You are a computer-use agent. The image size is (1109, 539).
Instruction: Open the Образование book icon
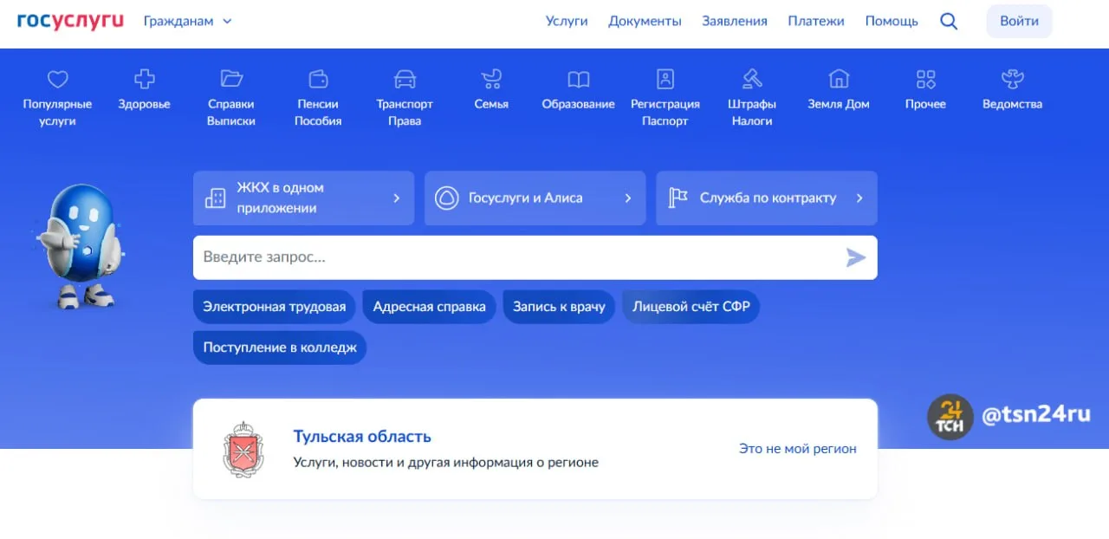tap(579, 80)
